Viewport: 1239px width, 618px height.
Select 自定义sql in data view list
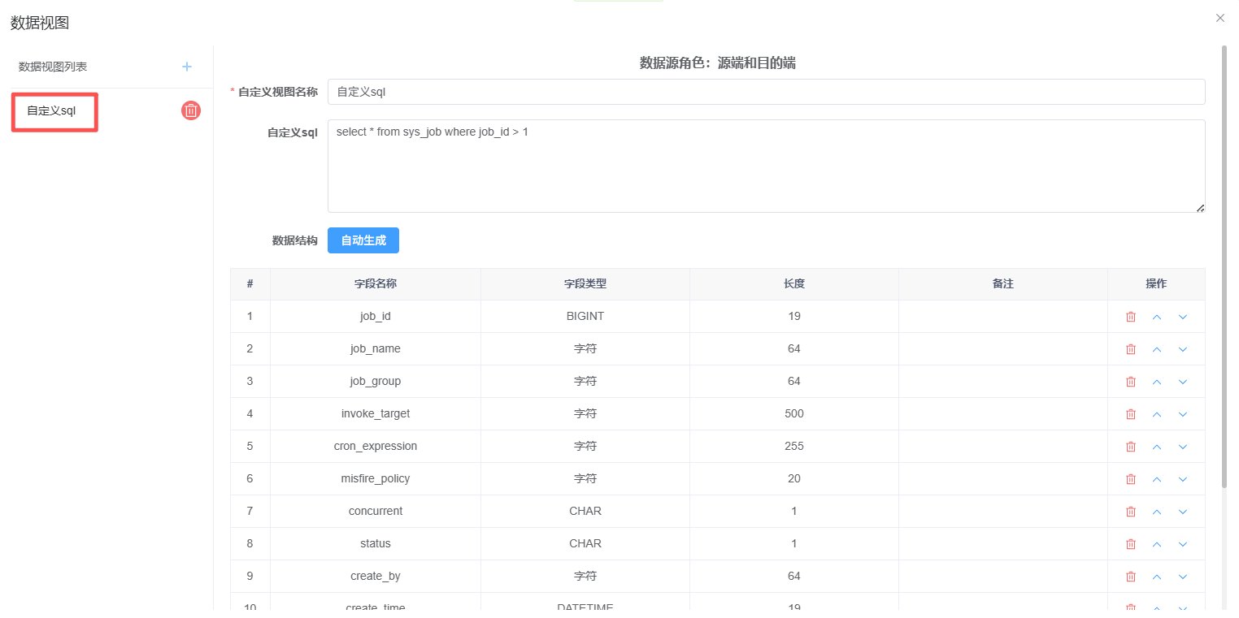tap(52, 111)
